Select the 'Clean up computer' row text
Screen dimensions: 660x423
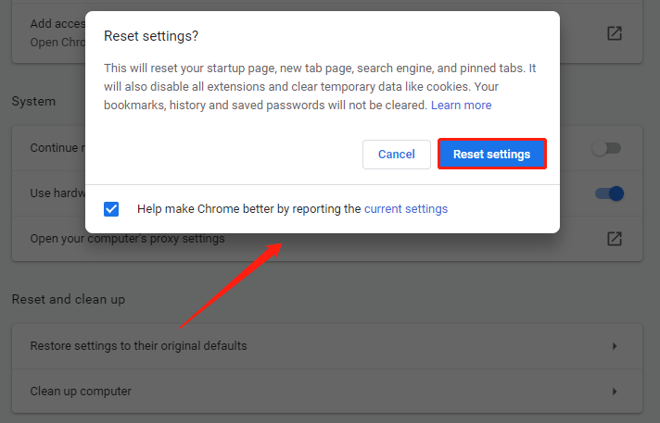point(81,392)
